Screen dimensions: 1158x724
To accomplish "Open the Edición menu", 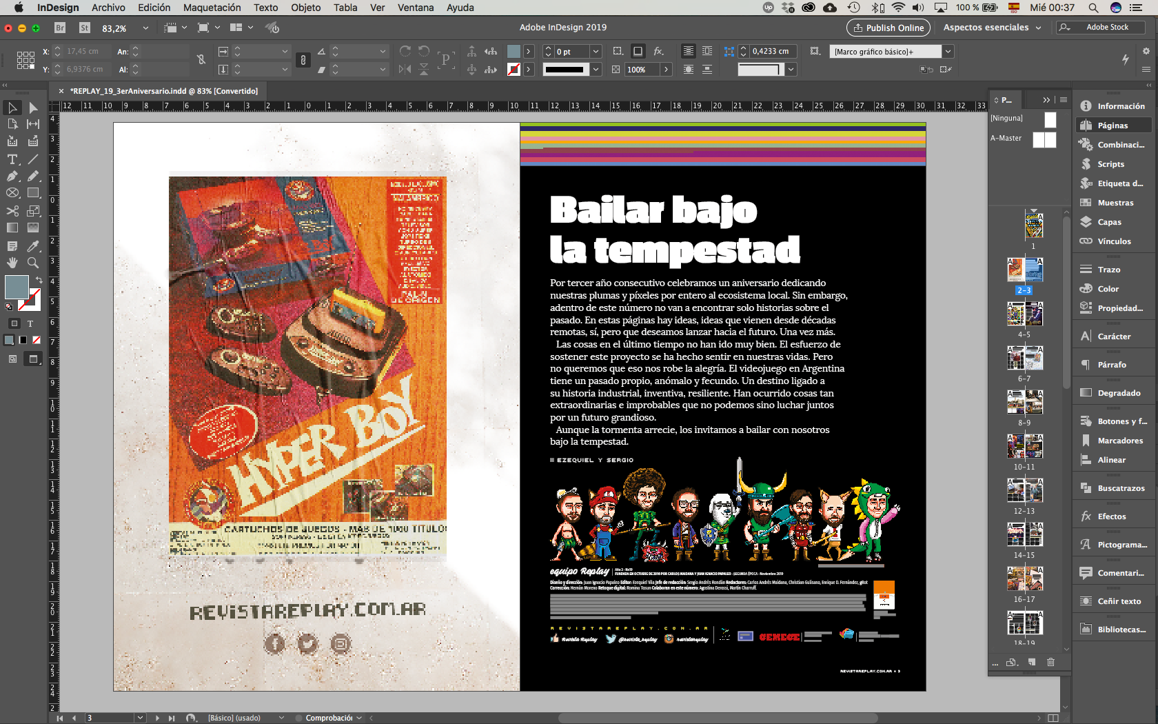I will (x=154, y=8).
